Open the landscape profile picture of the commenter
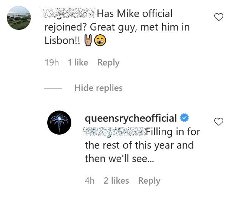The image size is (241, 198). pyautogui.click(x=19, y=18)
